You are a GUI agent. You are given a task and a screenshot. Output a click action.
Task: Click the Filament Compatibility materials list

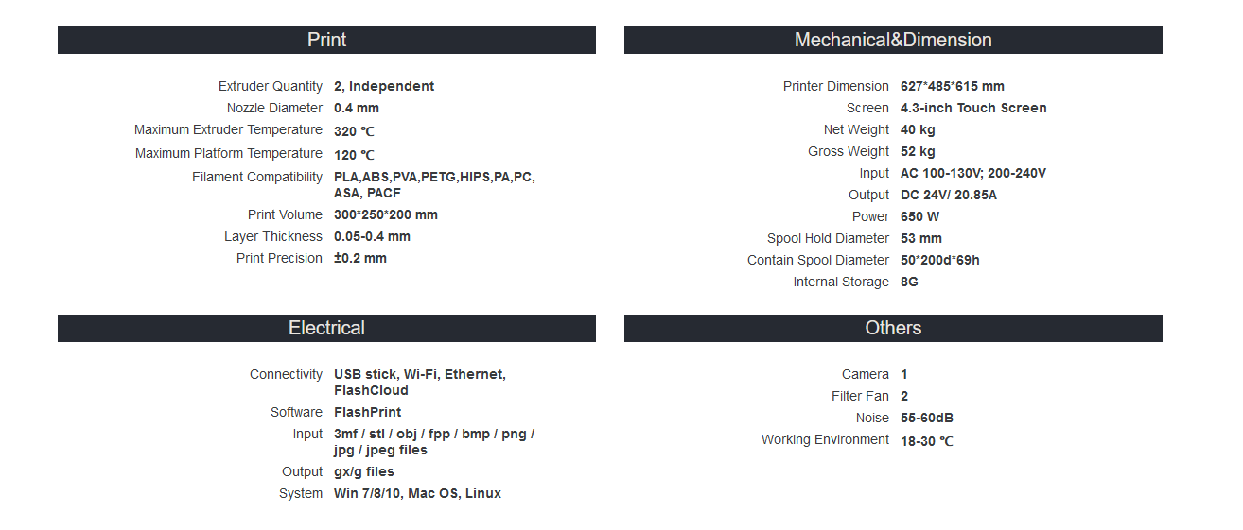tap(434, 184)
